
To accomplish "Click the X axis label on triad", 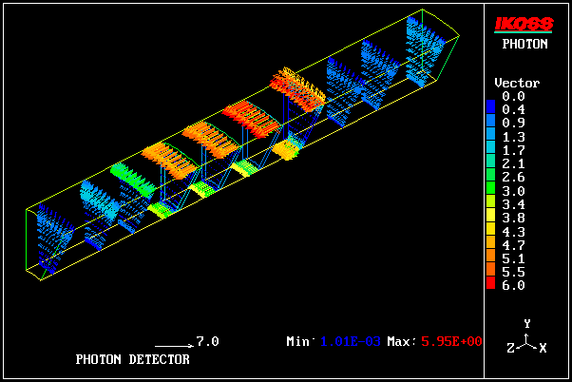I will (x=543, y=349).
